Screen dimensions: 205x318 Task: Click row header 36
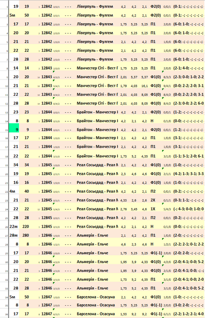click(x=6, y=315)
